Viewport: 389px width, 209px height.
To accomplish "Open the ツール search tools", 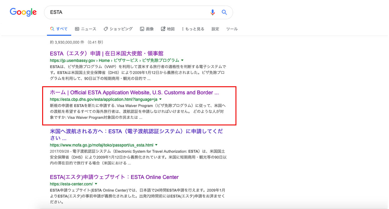I will tap(232, 29).
